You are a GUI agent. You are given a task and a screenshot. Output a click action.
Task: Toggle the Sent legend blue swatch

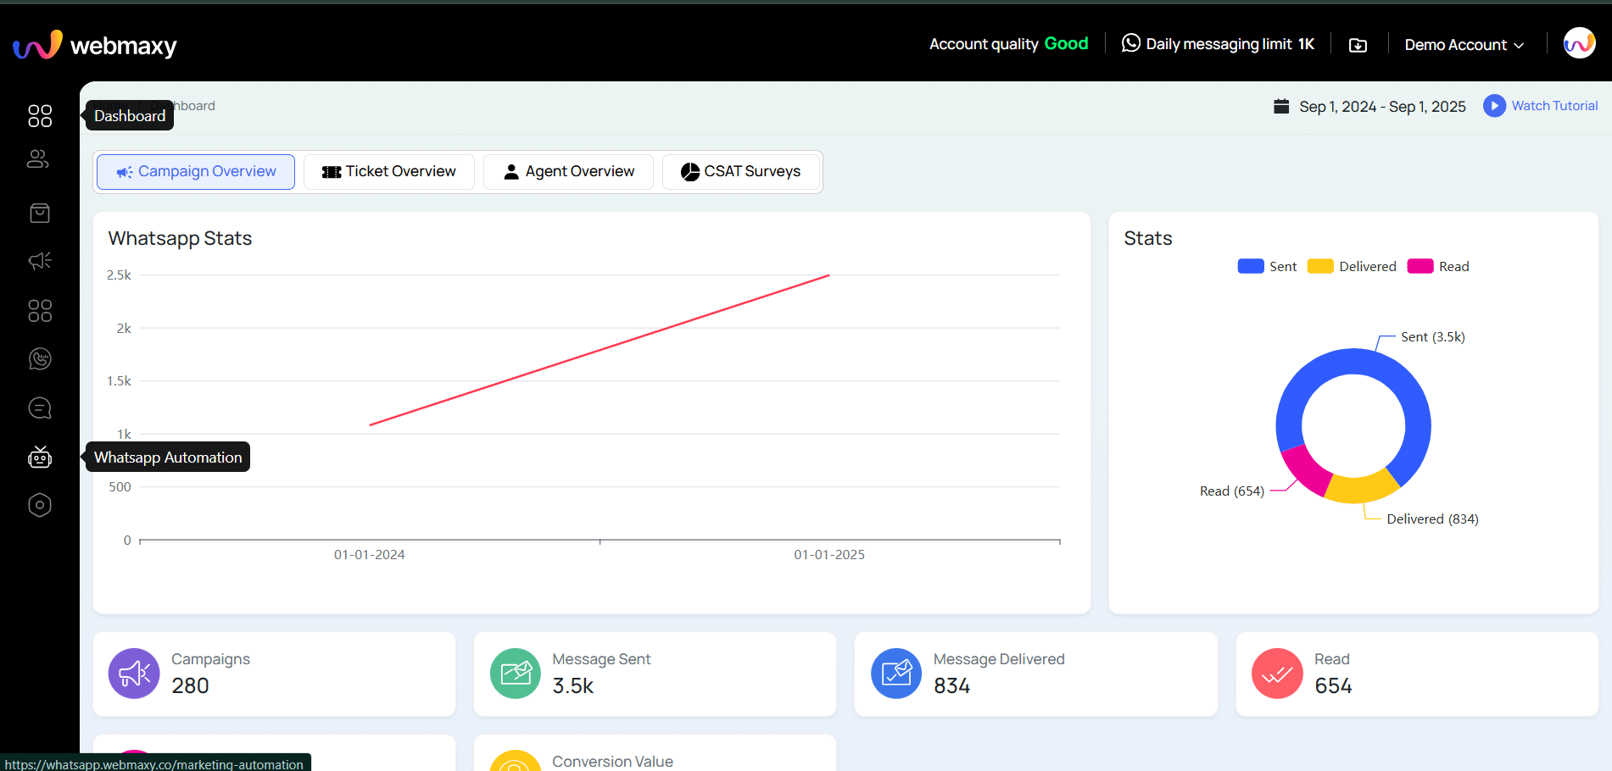coord(1251,266)
